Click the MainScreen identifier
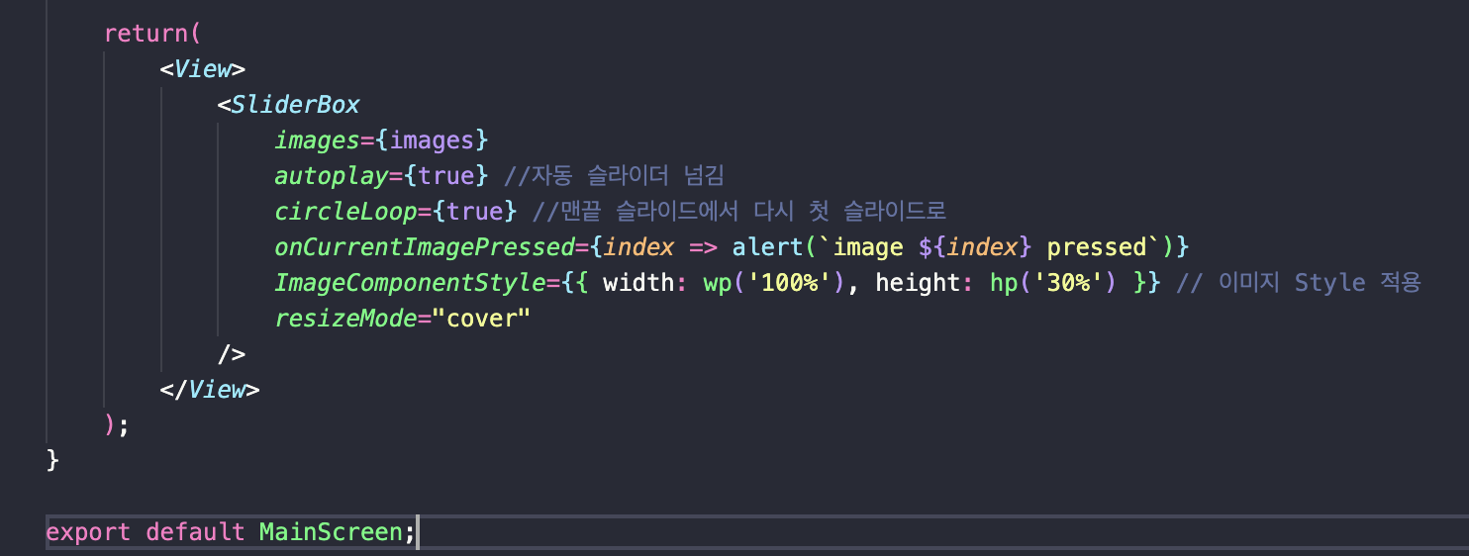 tap(331, 531)
